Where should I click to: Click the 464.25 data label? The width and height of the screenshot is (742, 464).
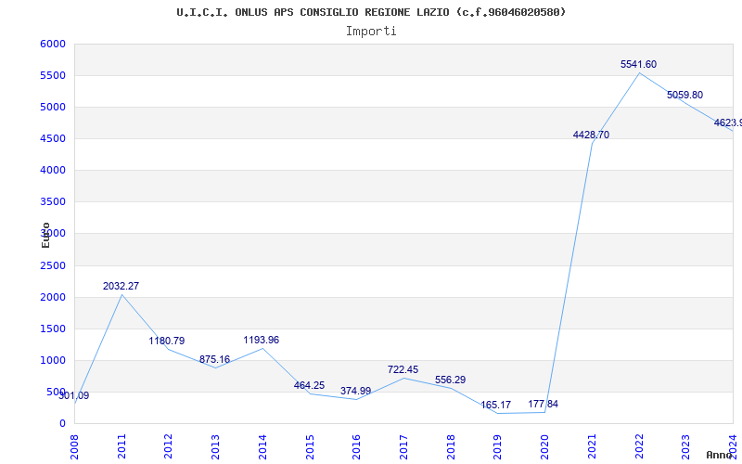[x=309, y=385]
